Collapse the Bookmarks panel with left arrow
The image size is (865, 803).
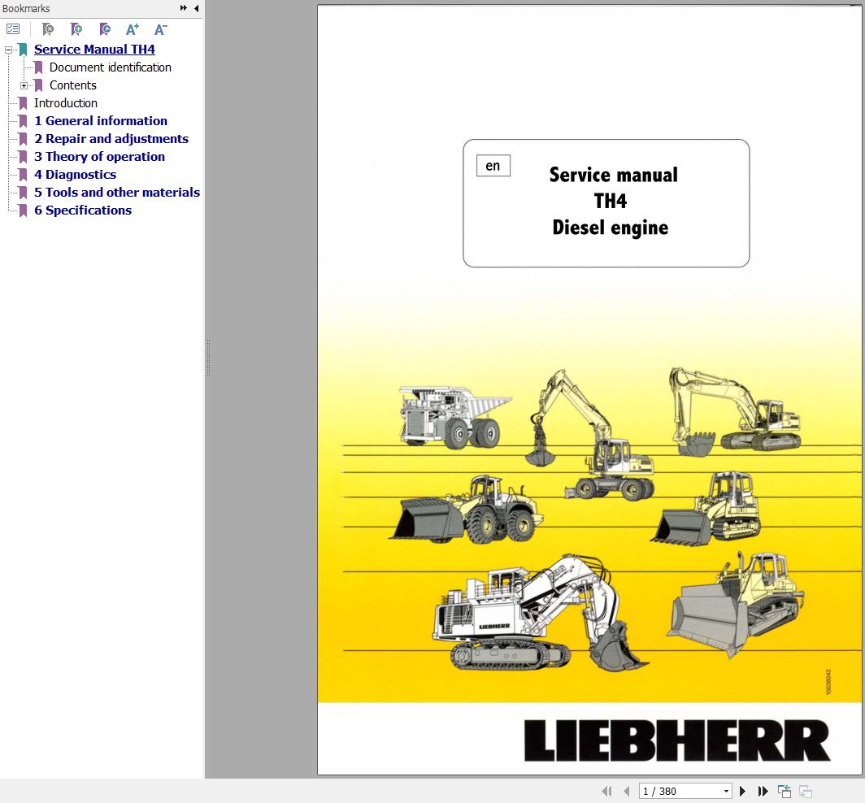197,8
